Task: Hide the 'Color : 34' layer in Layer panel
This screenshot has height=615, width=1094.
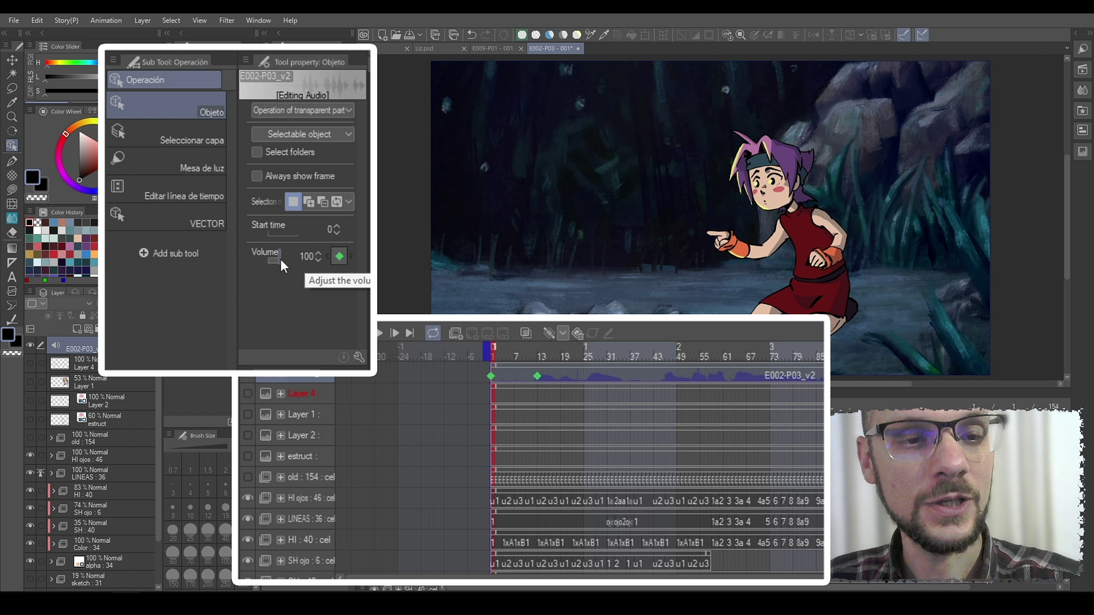Action: tap(30, 544)
